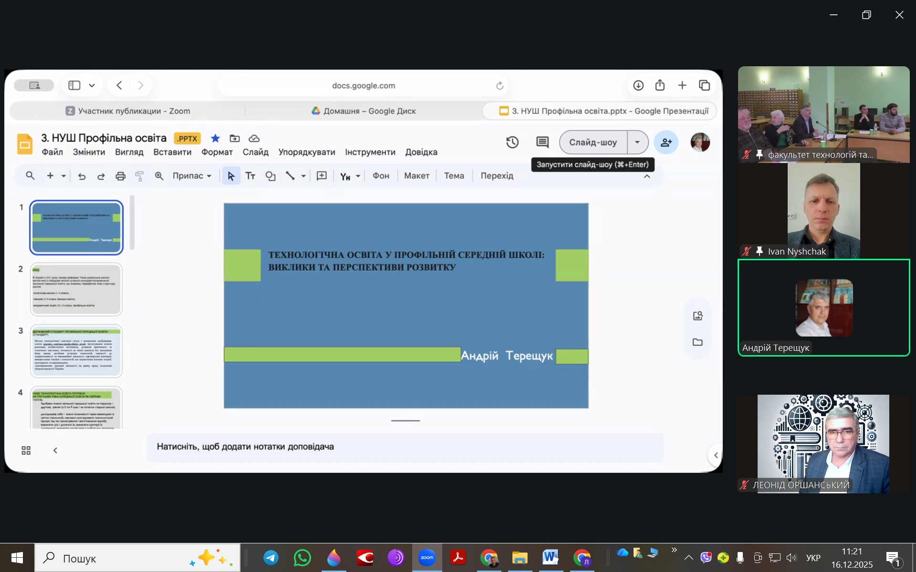Collapse the toolbar with chevron up
Image resolution: width=916 pixels, height=572 pixels.
click(647, 176)
